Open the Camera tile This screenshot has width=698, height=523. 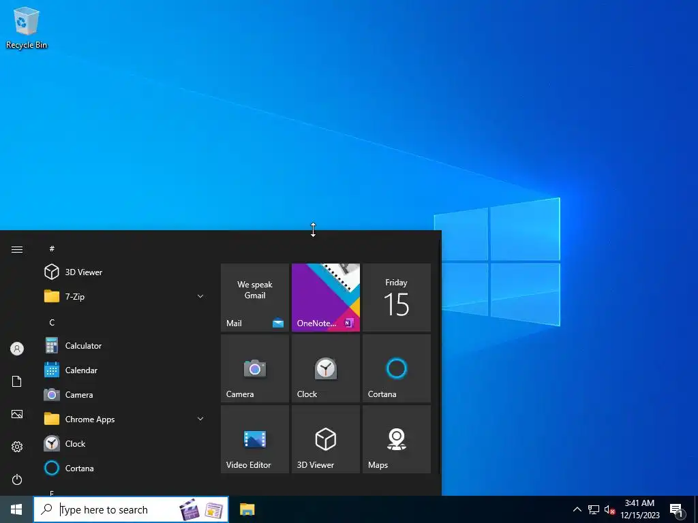tap(255, 368)
